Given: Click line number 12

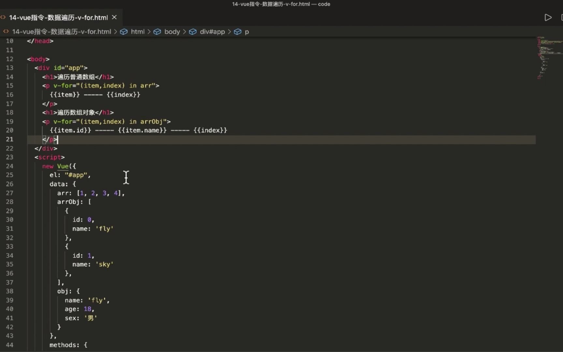Looking at the screenshot, I should (9, 59).
